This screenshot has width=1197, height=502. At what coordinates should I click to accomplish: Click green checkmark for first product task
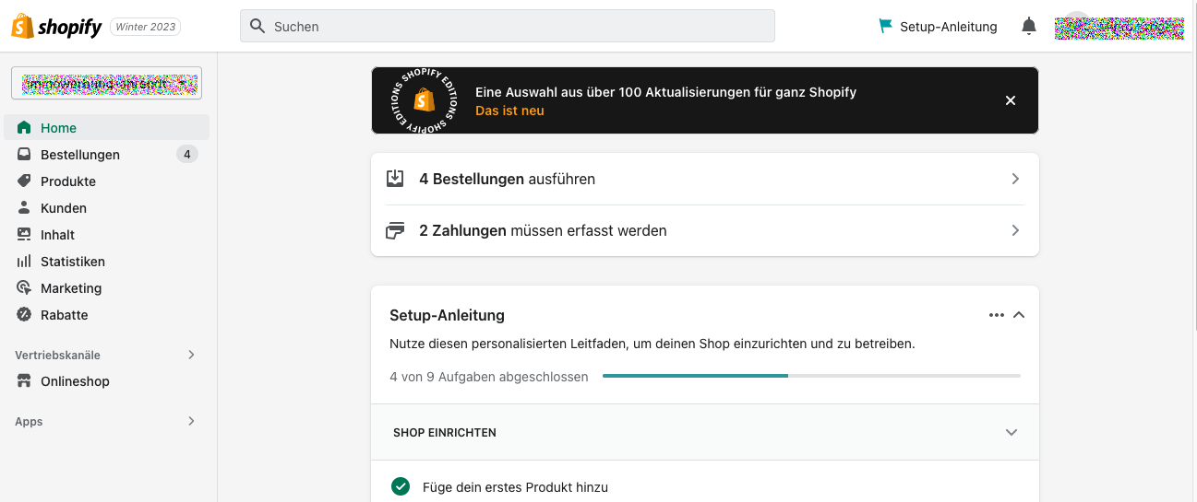pyautogui.click(x=400, y=486)
